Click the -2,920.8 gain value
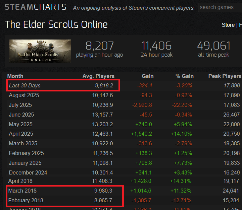 click(142, 105)
